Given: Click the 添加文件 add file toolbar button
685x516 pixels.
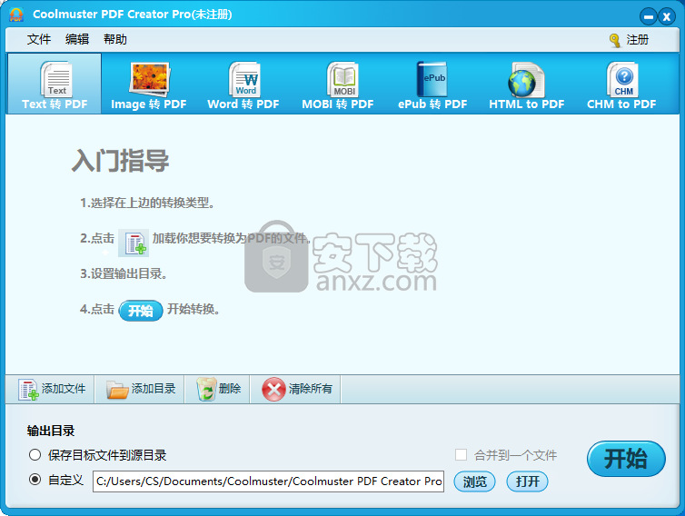Looking at the screenshot, I should [x=51, y=389].
